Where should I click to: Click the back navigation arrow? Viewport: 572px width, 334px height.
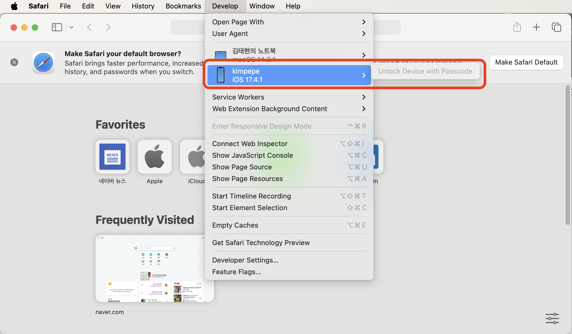pyautogui.click(x=89, y=27)
